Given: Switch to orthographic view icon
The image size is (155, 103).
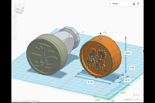Looking at the screenshot, I should pos(14,38).
